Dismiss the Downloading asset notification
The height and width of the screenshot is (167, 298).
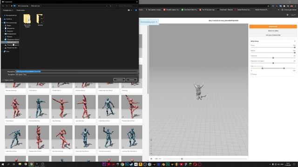pyautogui.click(x=156, y=22)
